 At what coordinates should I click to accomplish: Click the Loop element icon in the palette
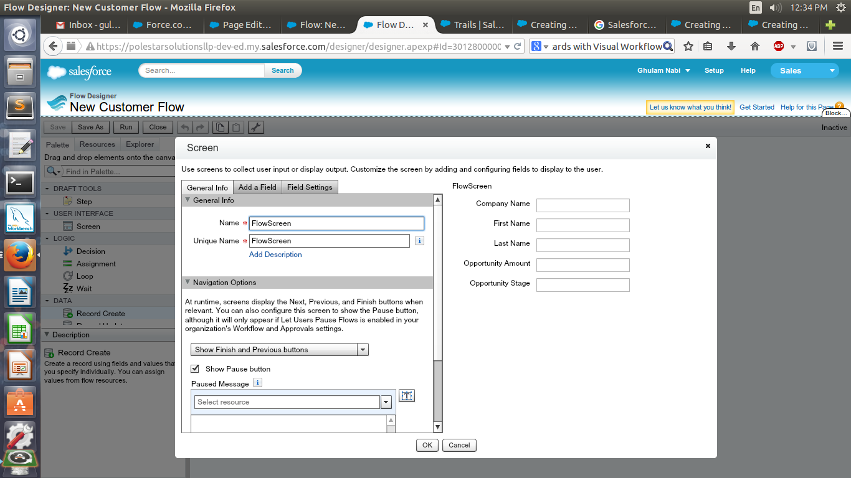[68, 276]
